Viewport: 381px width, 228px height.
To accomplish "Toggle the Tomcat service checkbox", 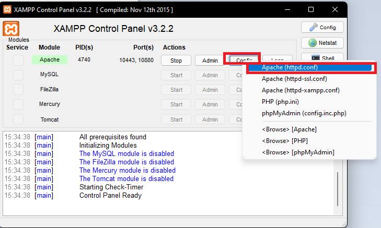I will [x=18, y=119].
